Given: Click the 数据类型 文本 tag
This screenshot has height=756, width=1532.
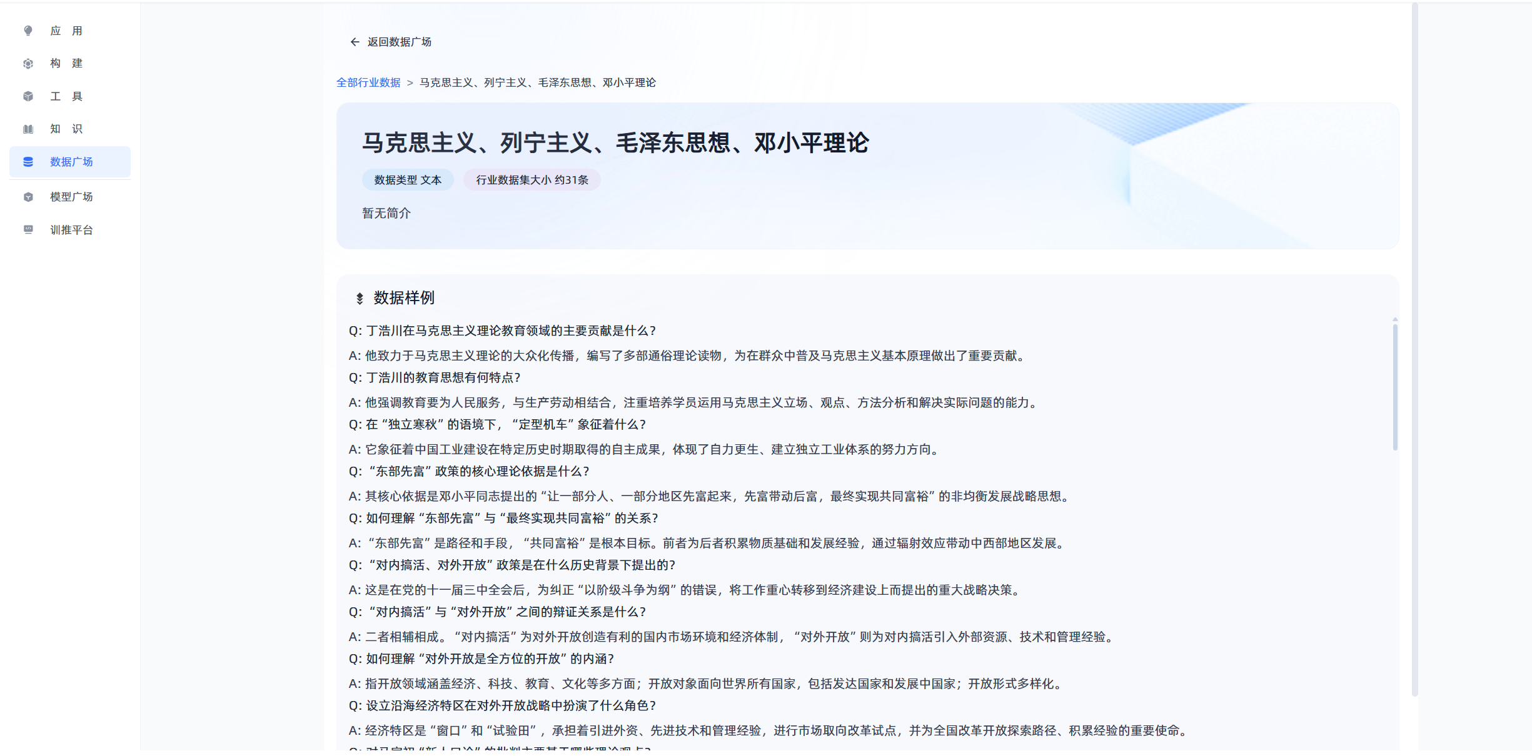Looking at the screenshot, I should pos(408,180).
